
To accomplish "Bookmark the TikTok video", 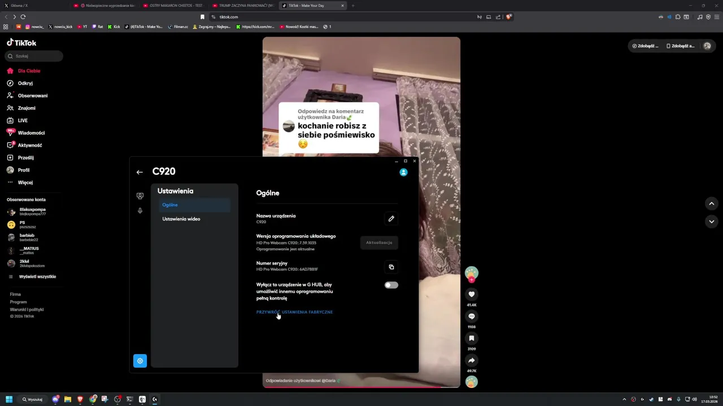I will tap(472, 338).
